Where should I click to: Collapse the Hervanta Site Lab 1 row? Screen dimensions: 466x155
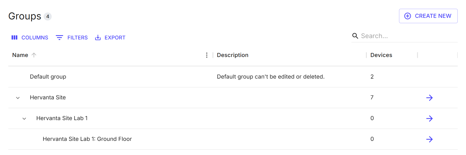[24, 119]
